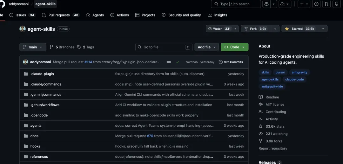Viewport: 343px width, 164px height.
Task: Open the Copilot icon in the header
Action: 266,4
